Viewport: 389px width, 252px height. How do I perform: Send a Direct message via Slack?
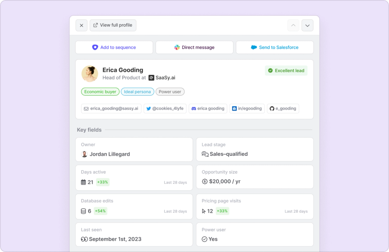coord(195,47)
